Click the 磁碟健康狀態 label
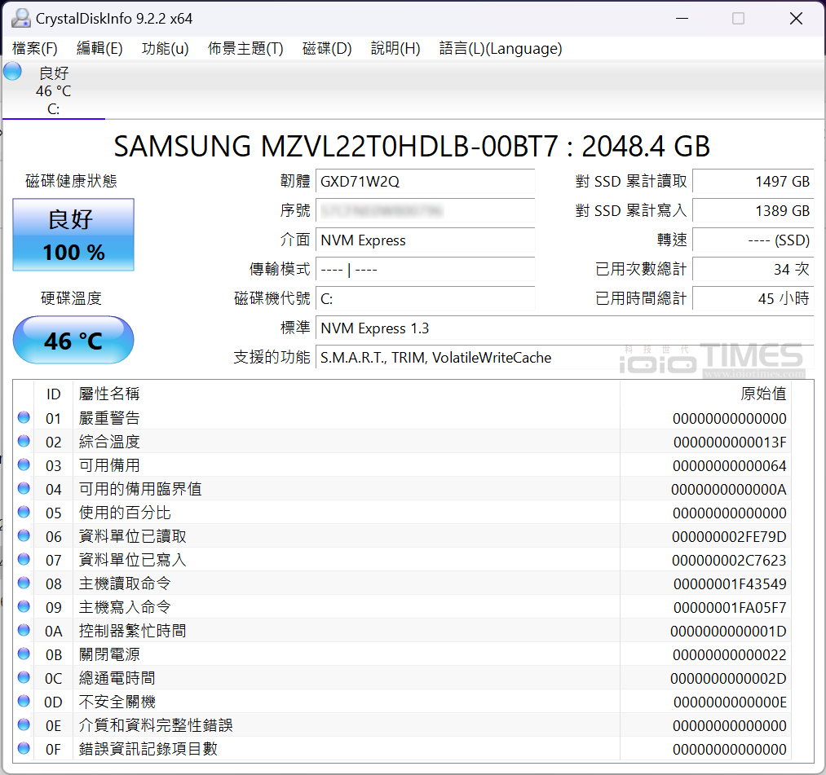Image resolution: width=826 pixels, height=775 pixels. tap(71, 181)
